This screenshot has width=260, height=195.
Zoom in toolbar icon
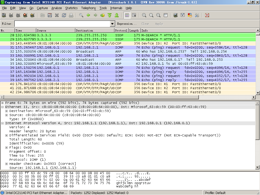click(144, 15)
